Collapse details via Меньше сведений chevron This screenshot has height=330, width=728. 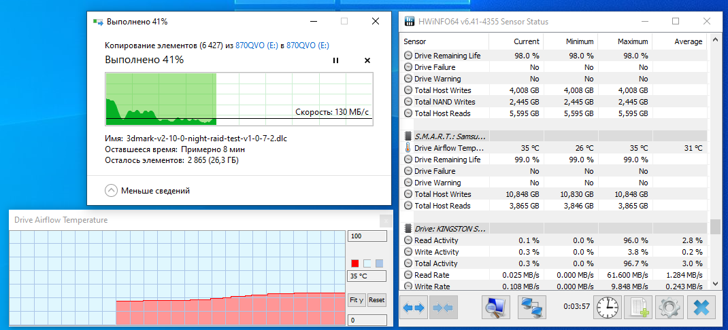point(111,191)
